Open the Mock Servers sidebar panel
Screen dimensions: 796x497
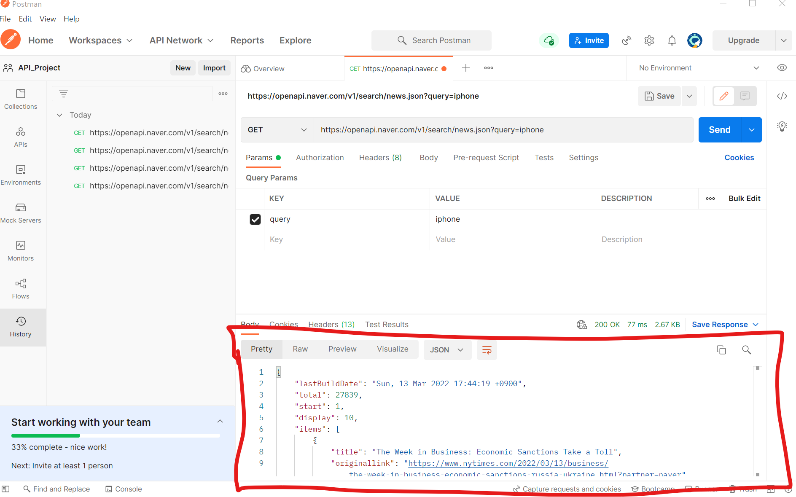click(21, 213)
